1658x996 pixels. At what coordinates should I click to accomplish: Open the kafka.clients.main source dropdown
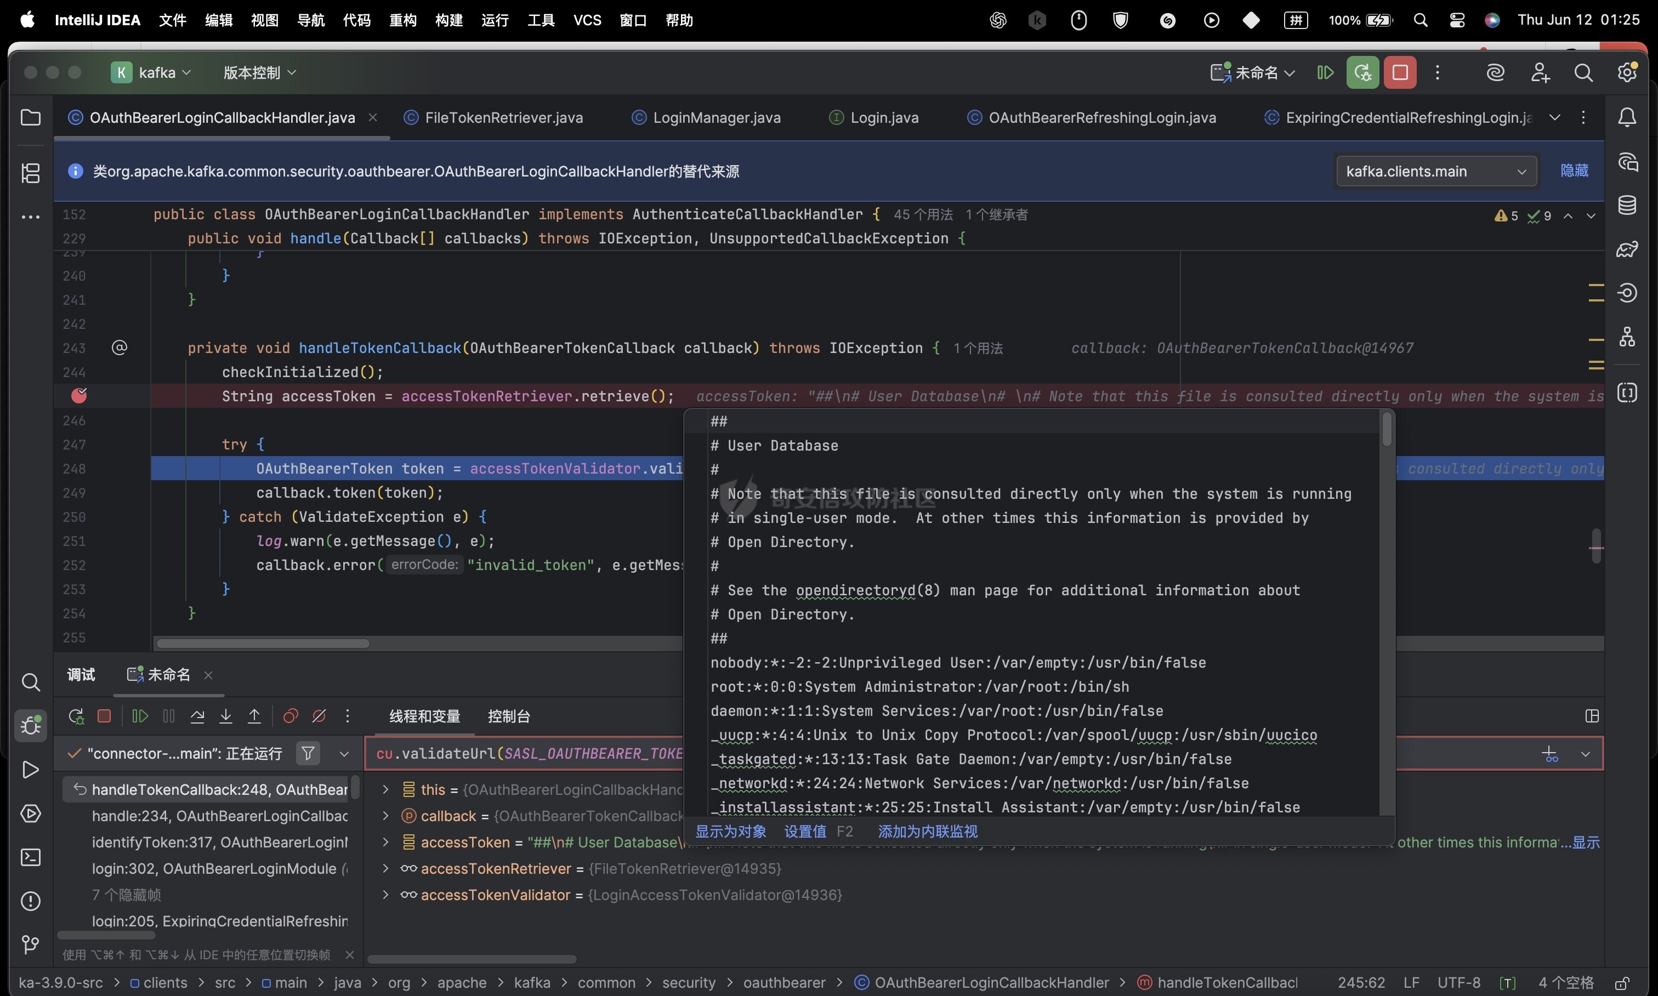(x=1436, y=172)
